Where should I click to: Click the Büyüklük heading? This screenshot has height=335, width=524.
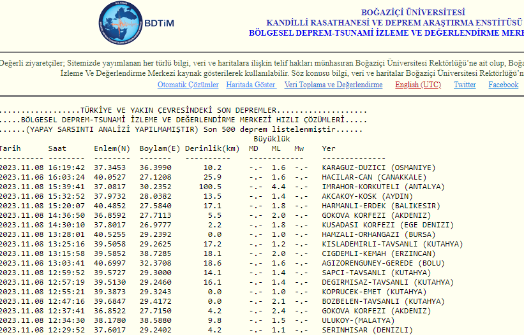272,139
